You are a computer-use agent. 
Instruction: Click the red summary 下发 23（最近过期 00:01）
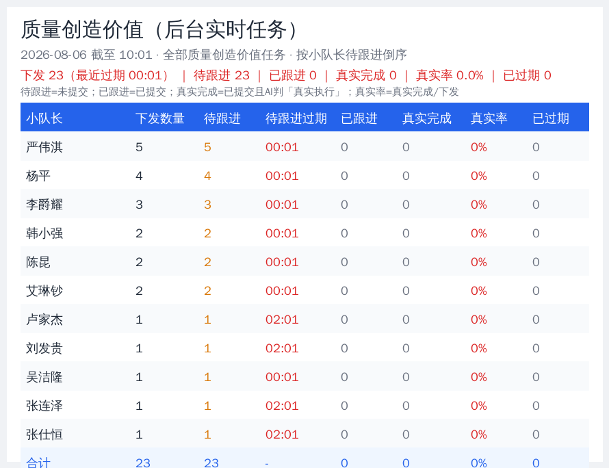95,75
